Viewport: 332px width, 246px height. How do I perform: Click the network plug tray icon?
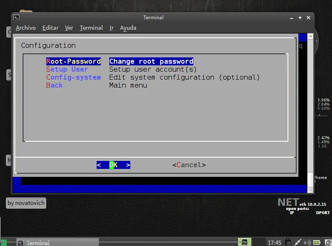[297, 242]
